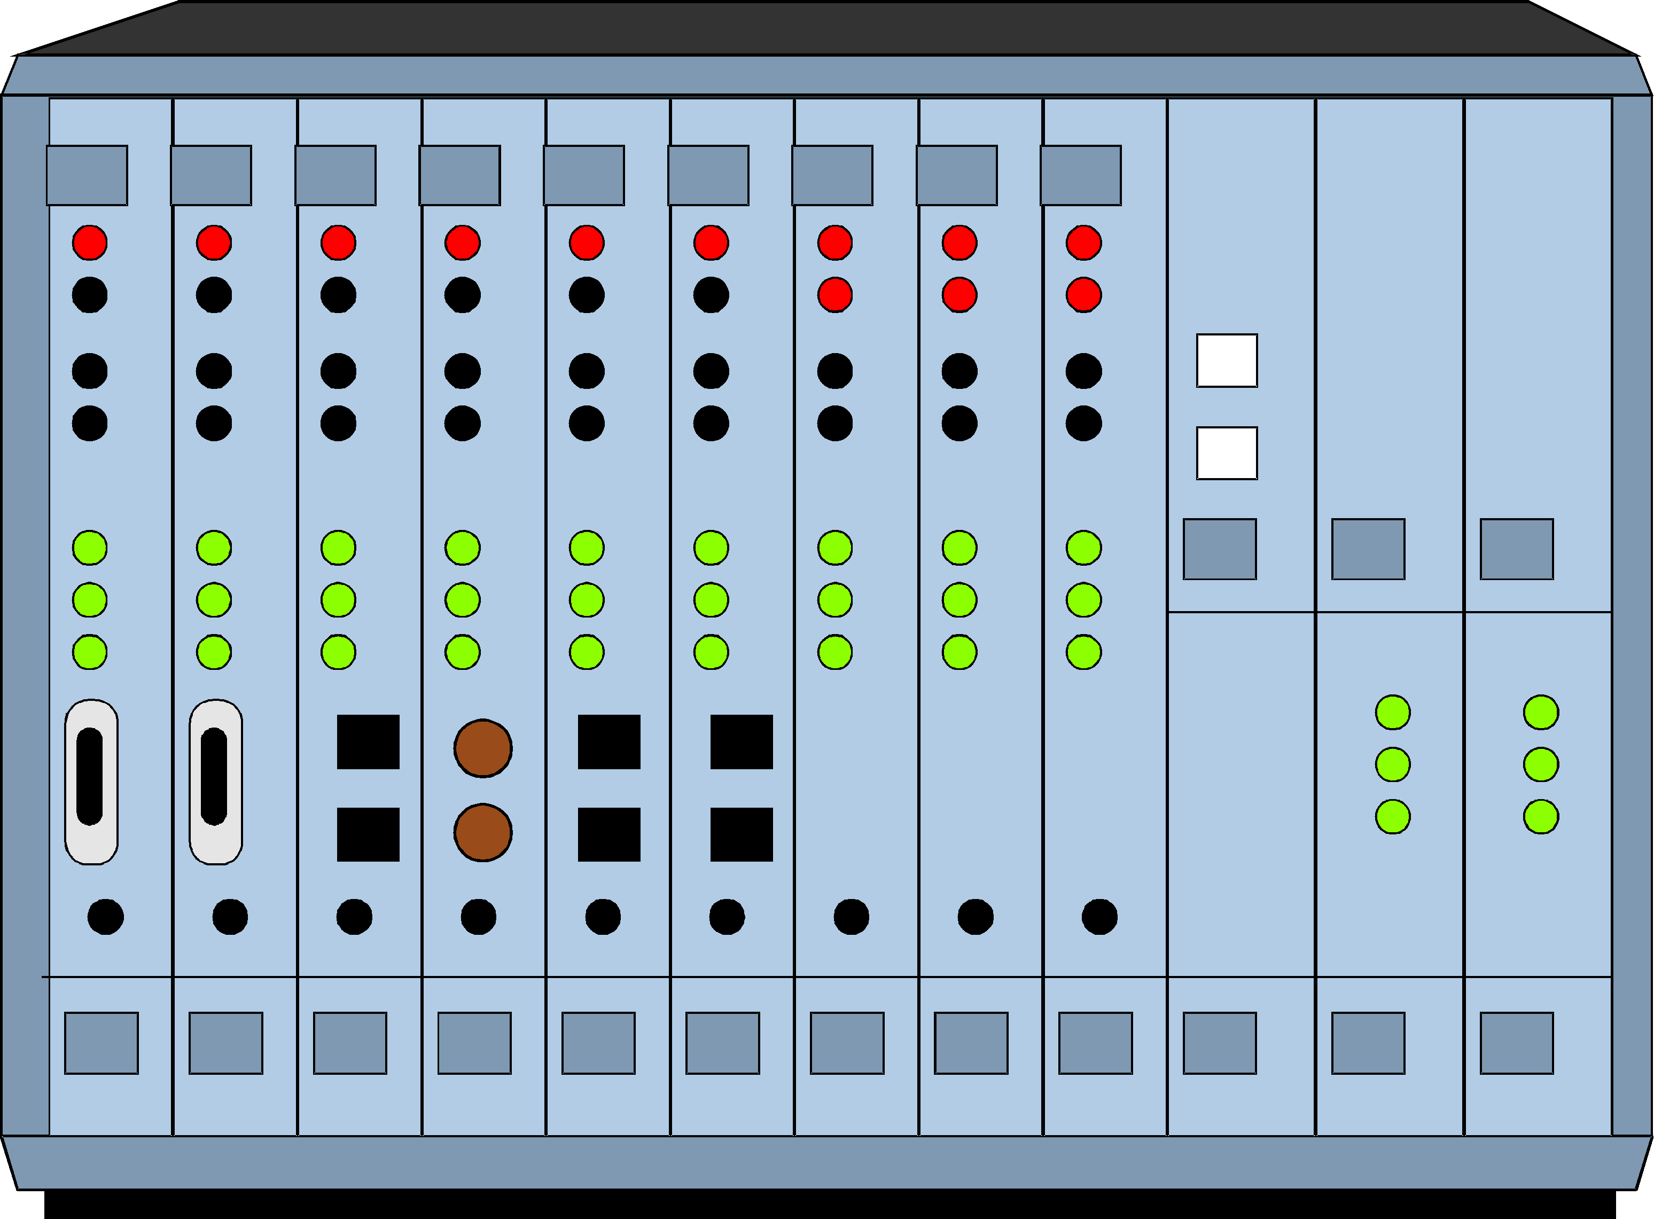Viewport: 1654px width, 1219px height.
Task: Click the gray label plate atop ninth card
Action: click(1081, 175)
